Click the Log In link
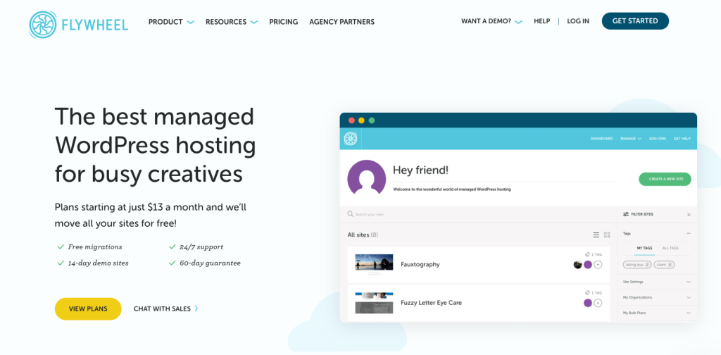 click(x=577, y=21)
